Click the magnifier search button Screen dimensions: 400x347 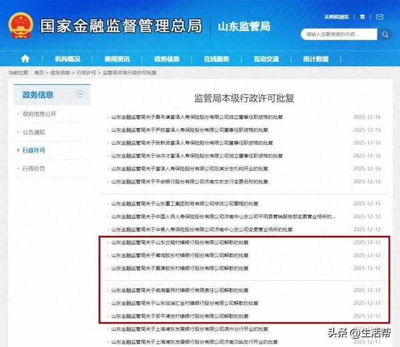click(385, 34)
